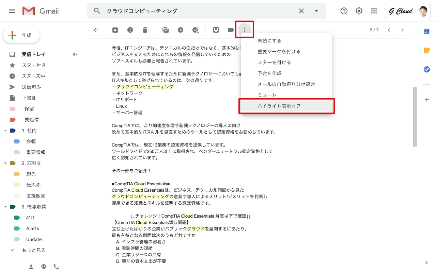Collapse the 3. 情報収集 label group
The height and width of the screenshot is (272, 436).
(5, 207)
